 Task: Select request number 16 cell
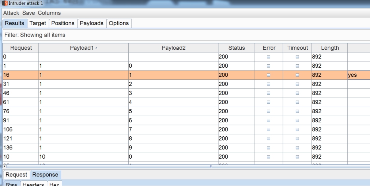coord(21,75)
